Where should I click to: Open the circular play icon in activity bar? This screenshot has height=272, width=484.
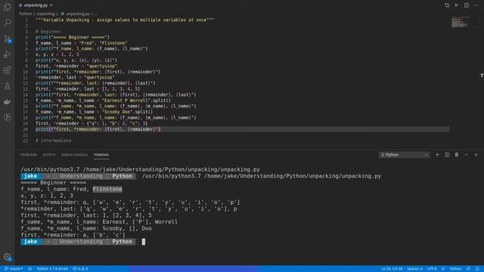tap(7, 117)
